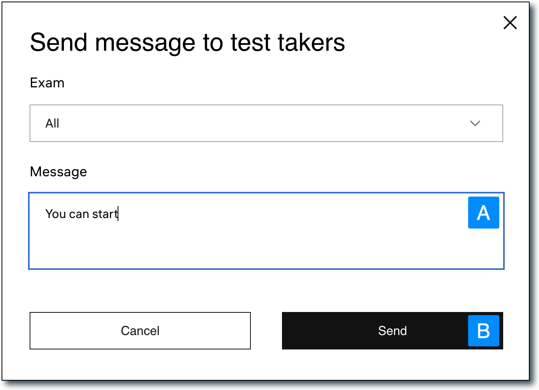Click the word 'can' in the message

coord(79,214)
